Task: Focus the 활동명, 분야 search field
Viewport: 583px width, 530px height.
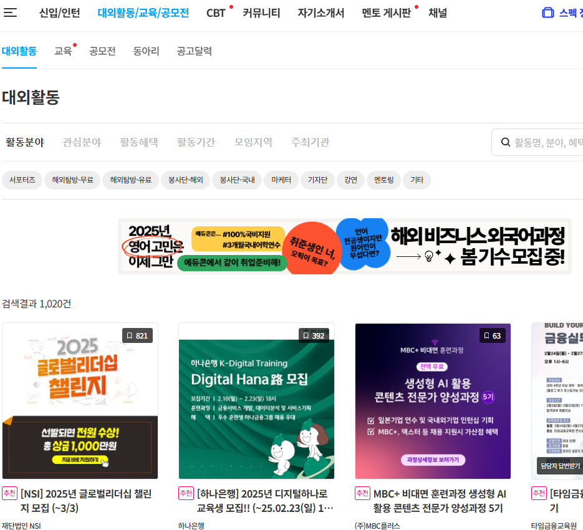Action: (537, 142)
